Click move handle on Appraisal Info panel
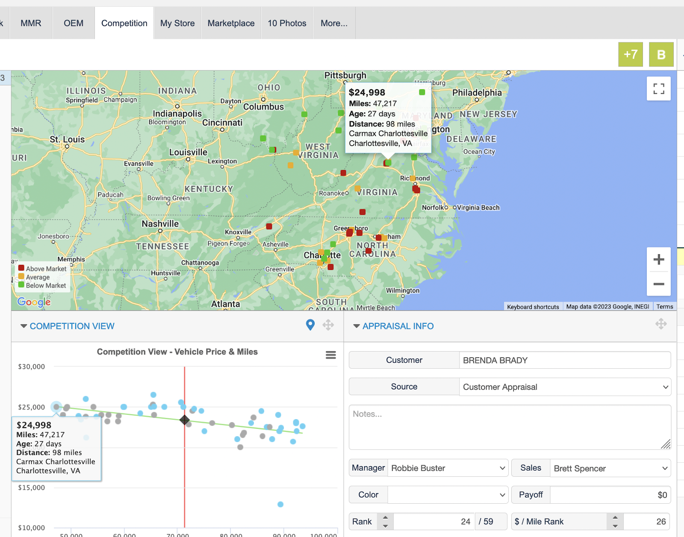The height and width of the screenshot is (537, 684). [661, 324]
